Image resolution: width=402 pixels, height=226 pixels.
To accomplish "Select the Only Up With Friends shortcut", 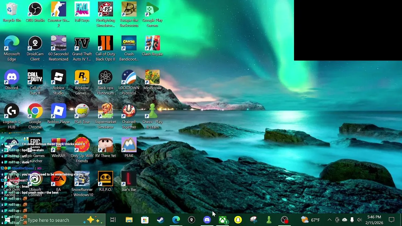I will pyautogui.click(x=82, y=150).
